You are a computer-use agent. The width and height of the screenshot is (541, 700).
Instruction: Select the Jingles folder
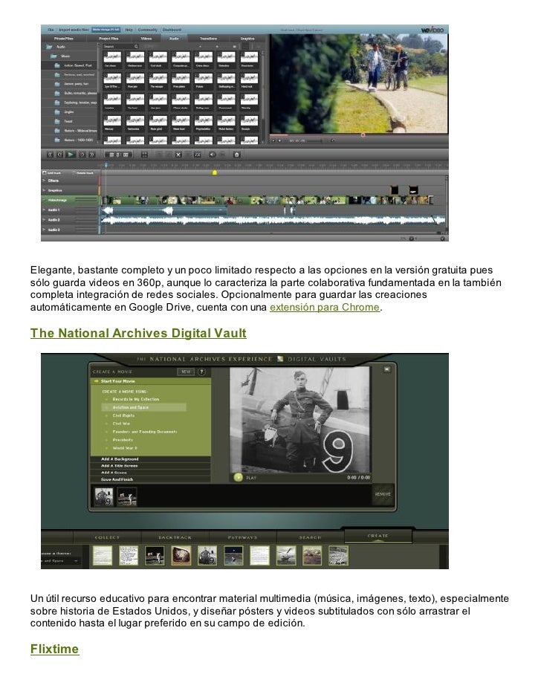[69, 111]
